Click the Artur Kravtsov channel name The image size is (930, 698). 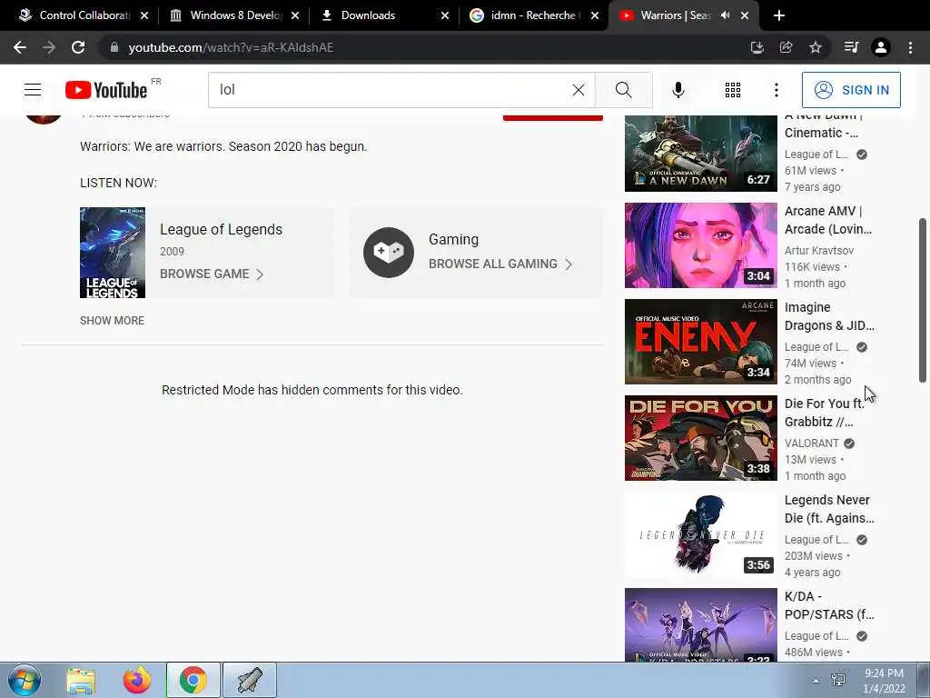pyautogui.click(x=819, y=251)
